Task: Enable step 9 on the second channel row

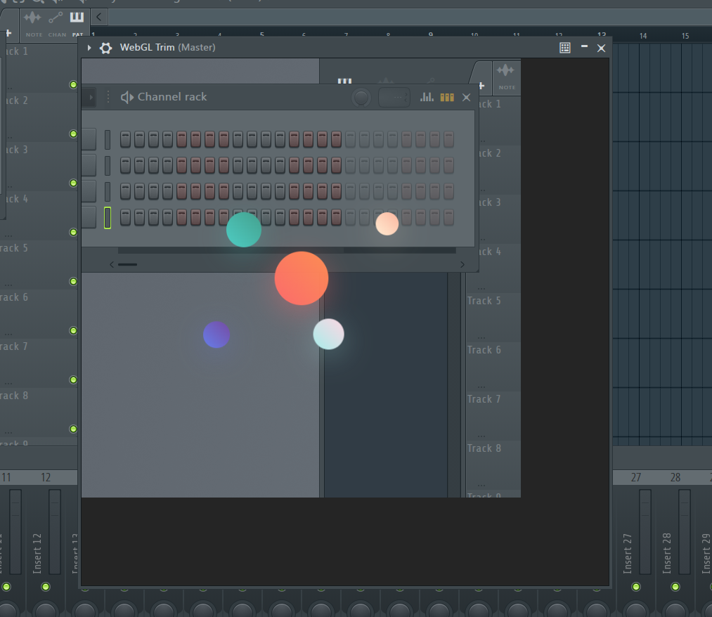Action: tap(238, 166)
